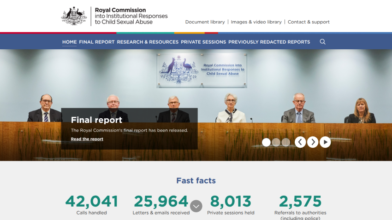This screenshot has height=220, width=392.
Task: Click the 25,964 letters figure
Action: 161,201
